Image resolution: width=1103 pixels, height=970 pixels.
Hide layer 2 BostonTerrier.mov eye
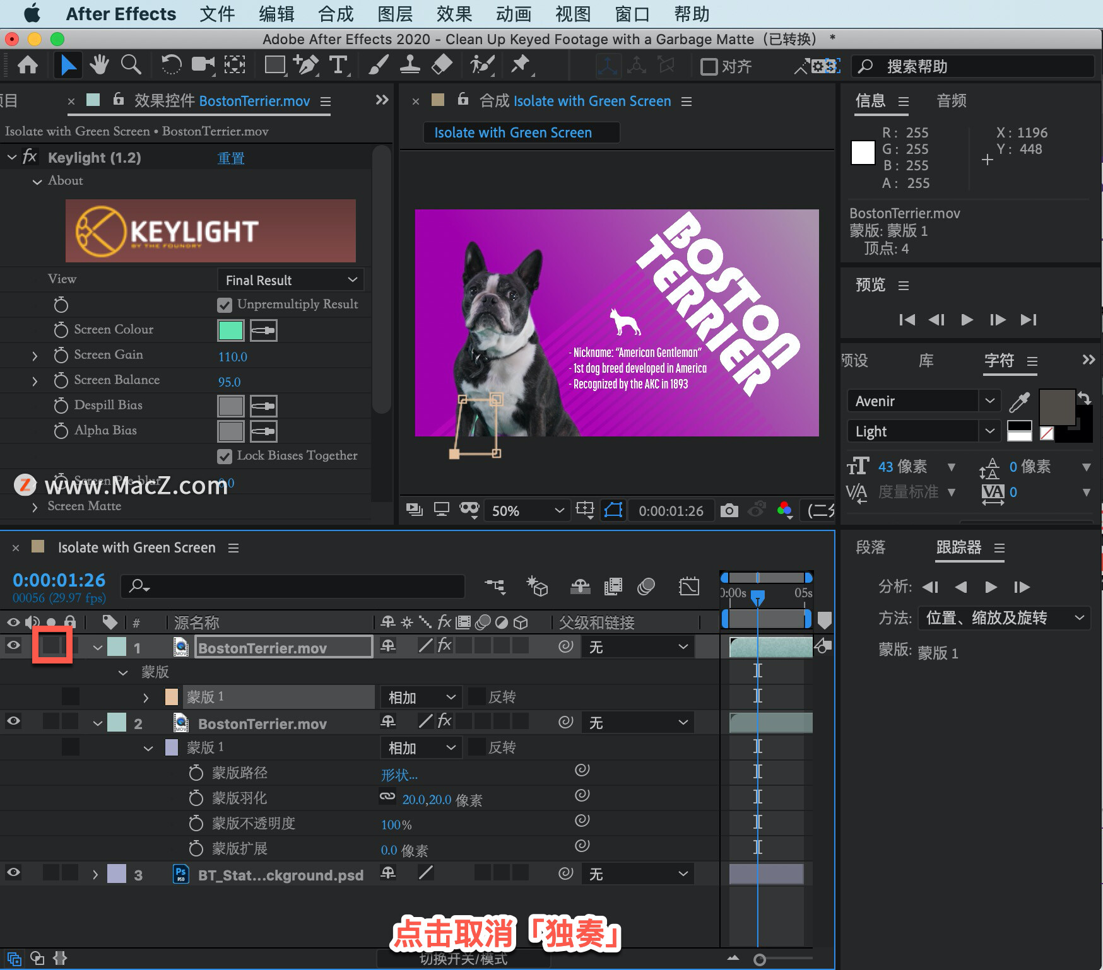click(x=13, y=721)
